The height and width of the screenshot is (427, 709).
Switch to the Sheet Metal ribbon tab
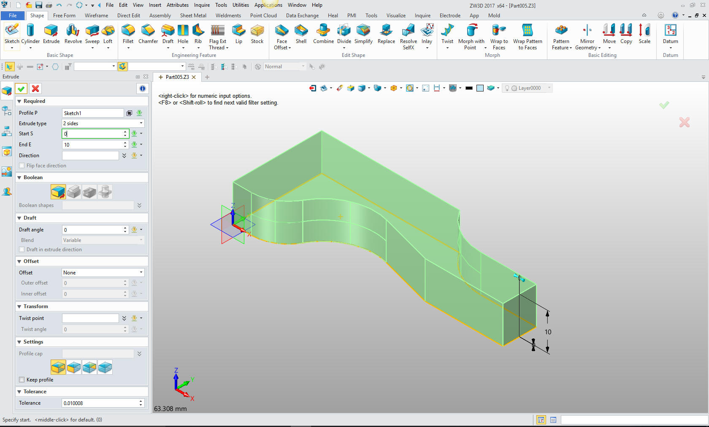click(x=193, y=16)
